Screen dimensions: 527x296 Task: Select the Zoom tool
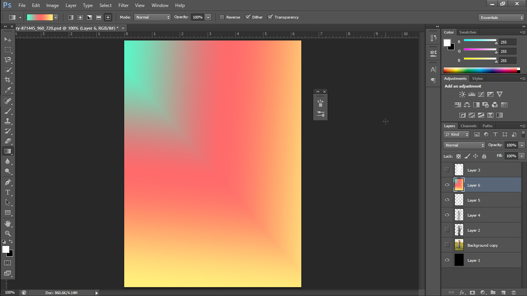point(8,233)
